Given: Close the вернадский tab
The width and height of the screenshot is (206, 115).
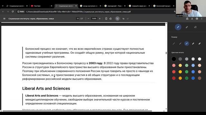Looking at the screenshot, I should tap(125, 6).
